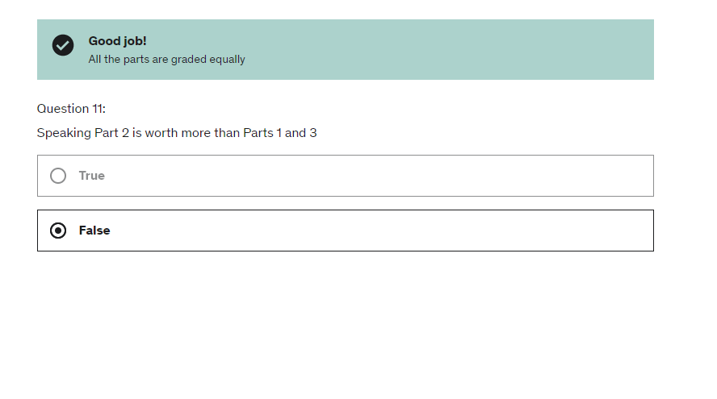The height and width of the screenshot is (399, 717).
Task: Click empty space inside the False option box
Action: 363,231
